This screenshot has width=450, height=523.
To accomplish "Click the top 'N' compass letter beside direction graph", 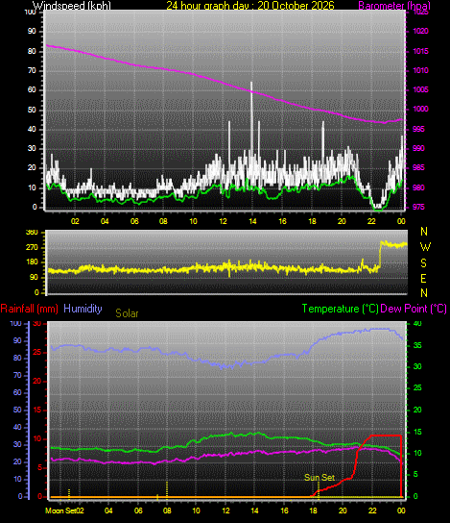I will (424, 231).
